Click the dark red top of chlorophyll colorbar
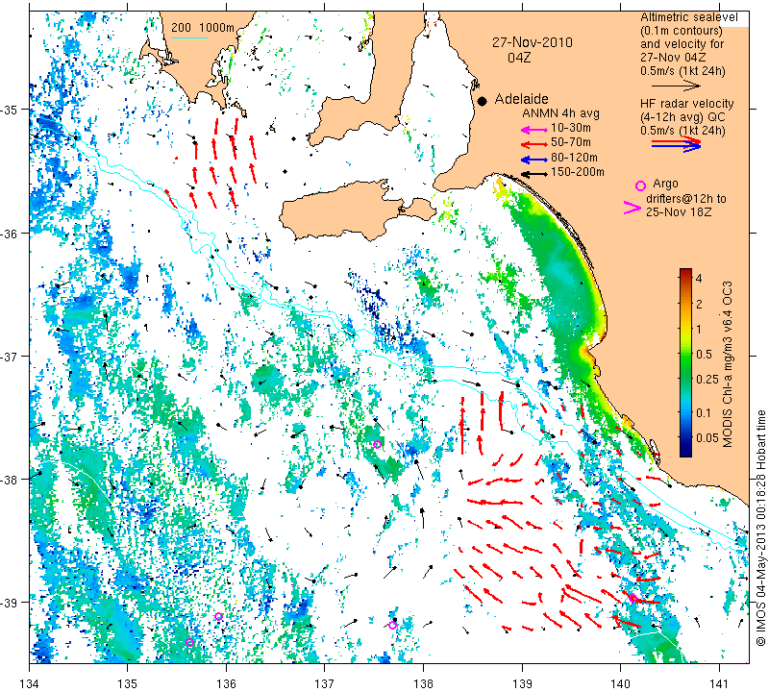Image resolution: width=769 pixels, height=692 pixels. 685,272
